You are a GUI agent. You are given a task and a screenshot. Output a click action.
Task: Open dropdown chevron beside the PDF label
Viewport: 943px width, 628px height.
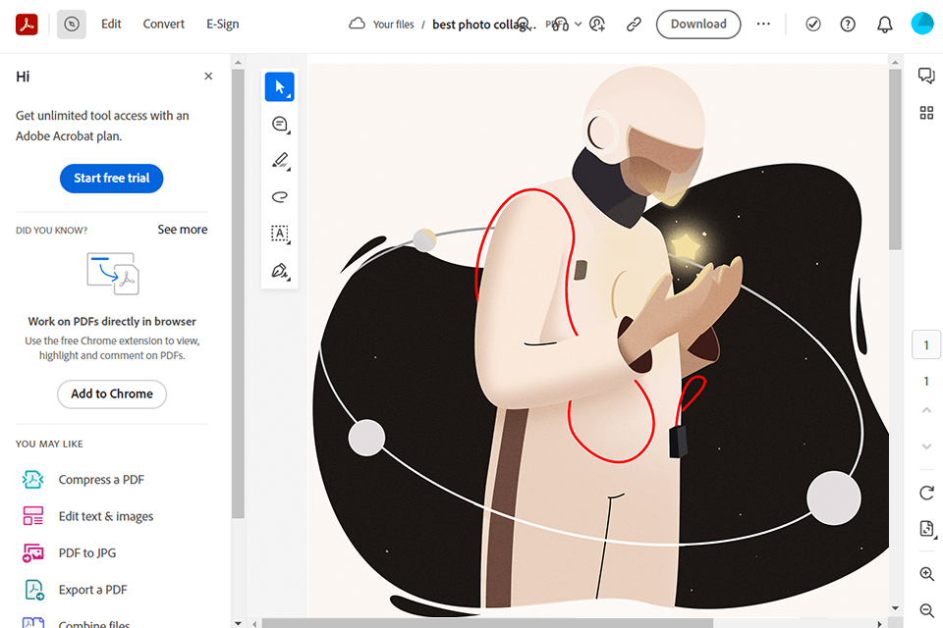pos(578,24)
